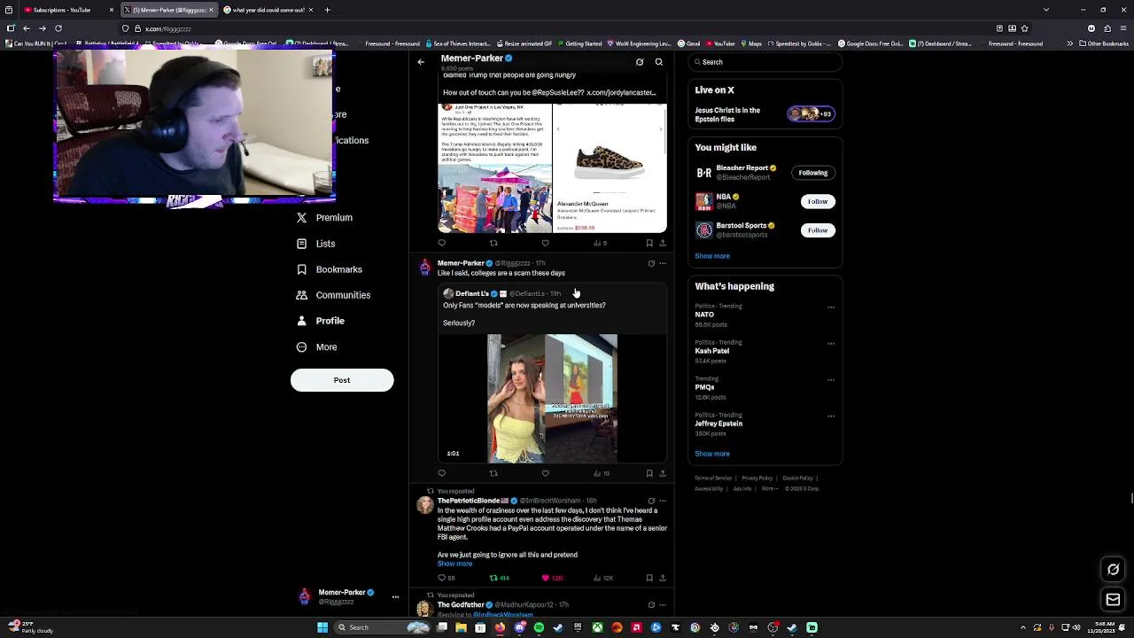This screenshot has width=1134, height=638.
Task: Open Profile from the sidebar
Action: [321, 321]
